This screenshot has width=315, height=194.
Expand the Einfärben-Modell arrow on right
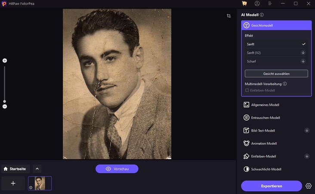pos(307,156)
